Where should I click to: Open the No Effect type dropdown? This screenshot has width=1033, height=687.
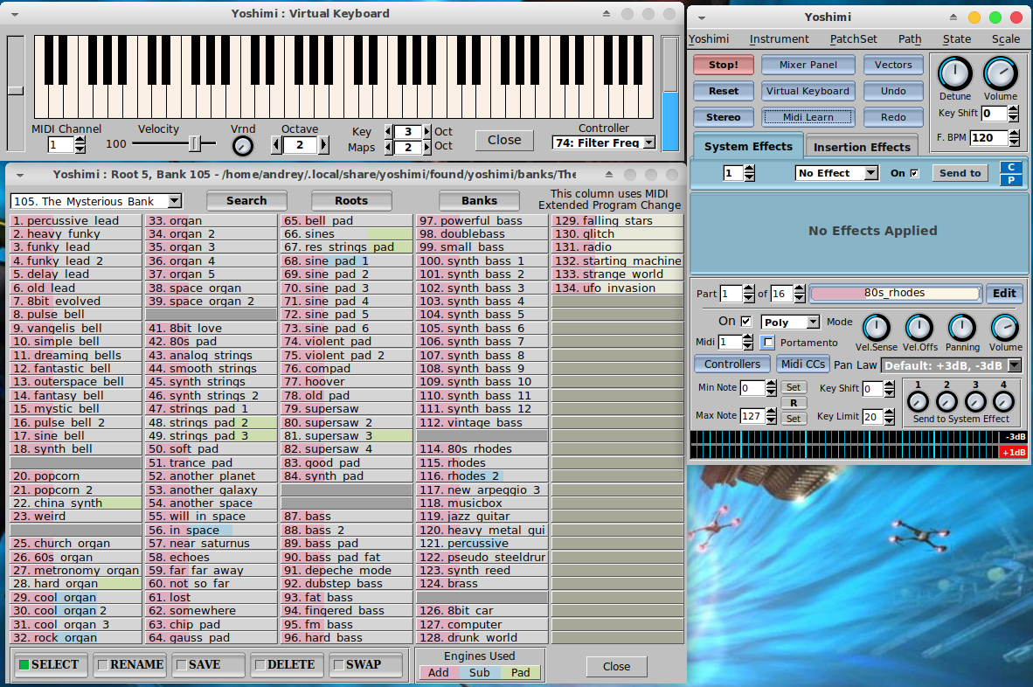836,173
